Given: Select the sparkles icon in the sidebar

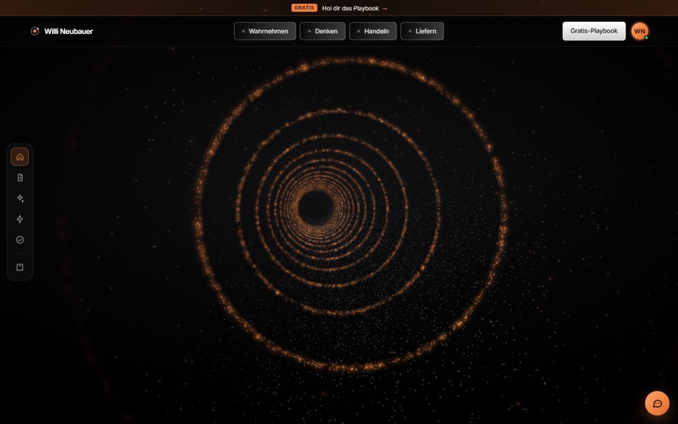Looking at the screenshot, I should tap(20, 198).
